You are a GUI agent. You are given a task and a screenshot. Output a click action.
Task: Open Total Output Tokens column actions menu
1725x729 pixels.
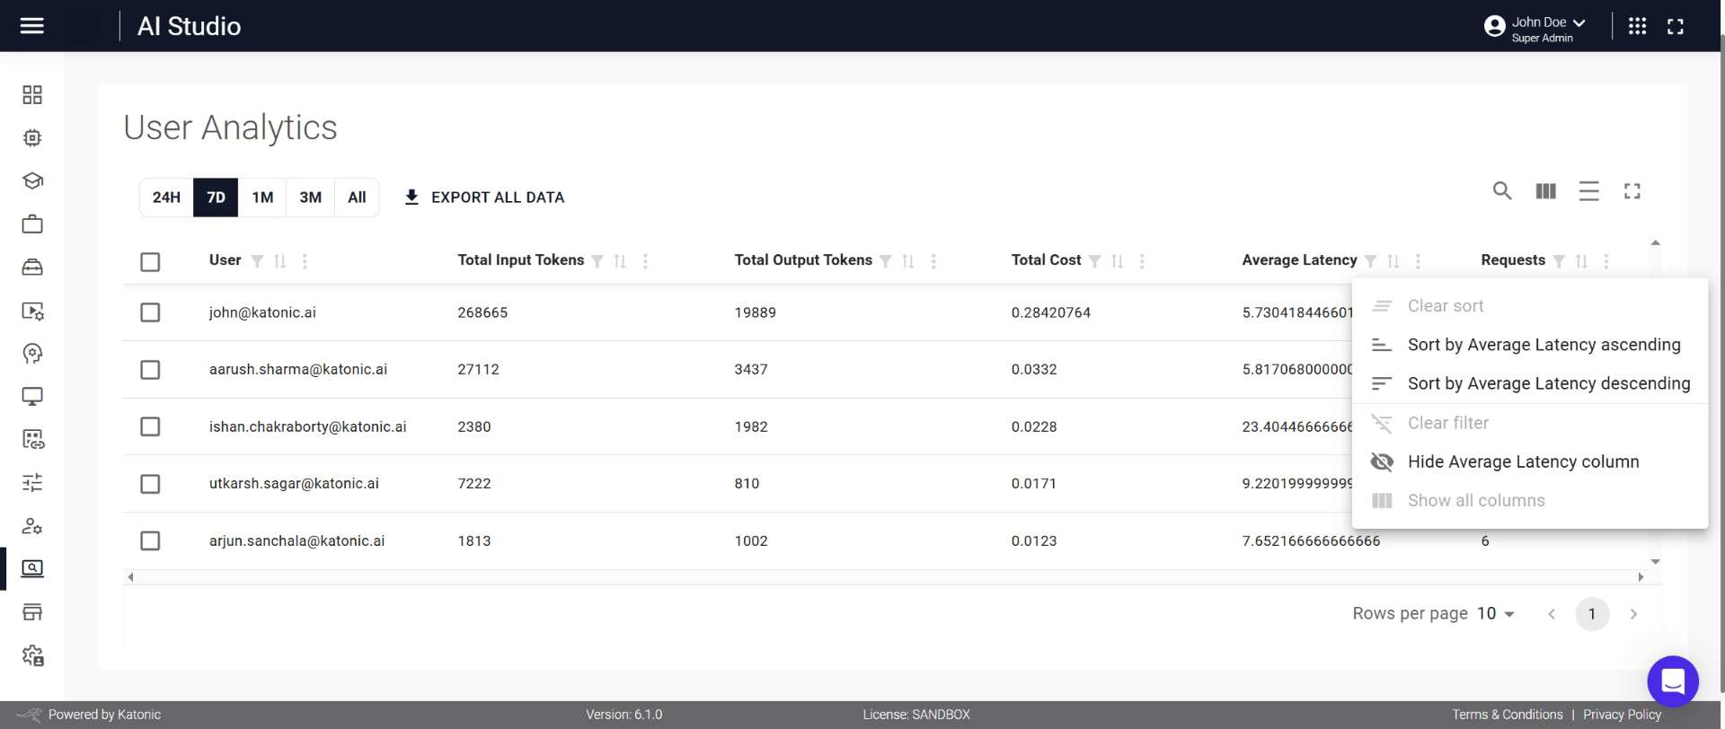(933, 261)
